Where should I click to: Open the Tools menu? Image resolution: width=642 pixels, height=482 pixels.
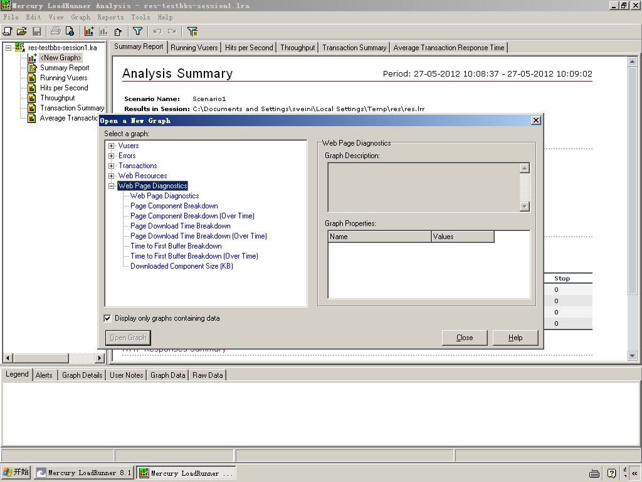point(140,17)
